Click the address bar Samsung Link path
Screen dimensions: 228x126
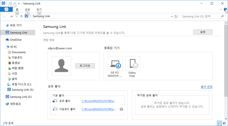(41, 16)
